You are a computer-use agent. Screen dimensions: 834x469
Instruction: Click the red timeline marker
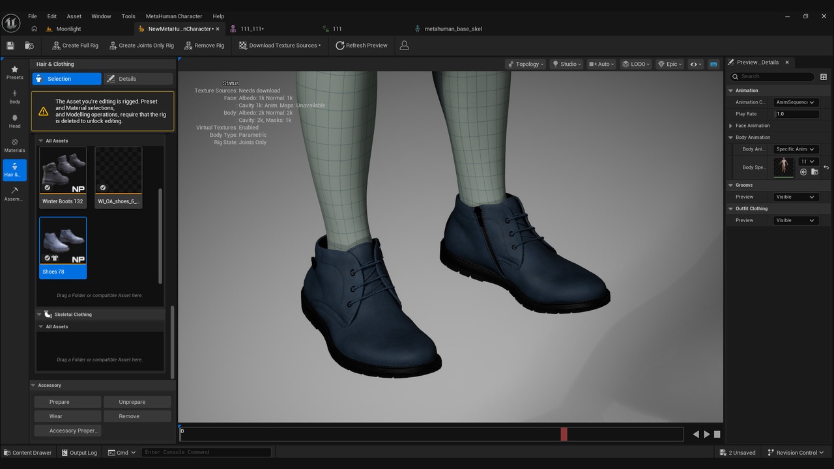564,434
